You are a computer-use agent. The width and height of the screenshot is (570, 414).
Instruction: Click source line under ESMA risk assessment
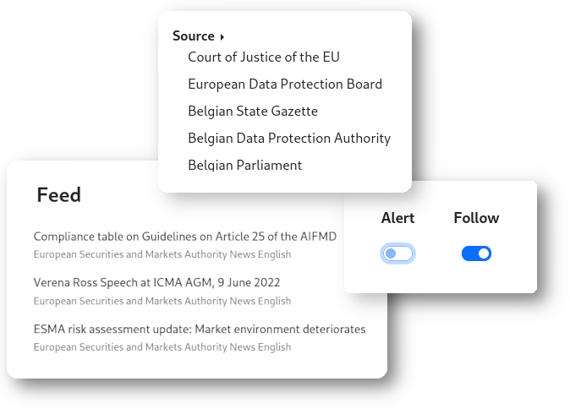point(162,347)
